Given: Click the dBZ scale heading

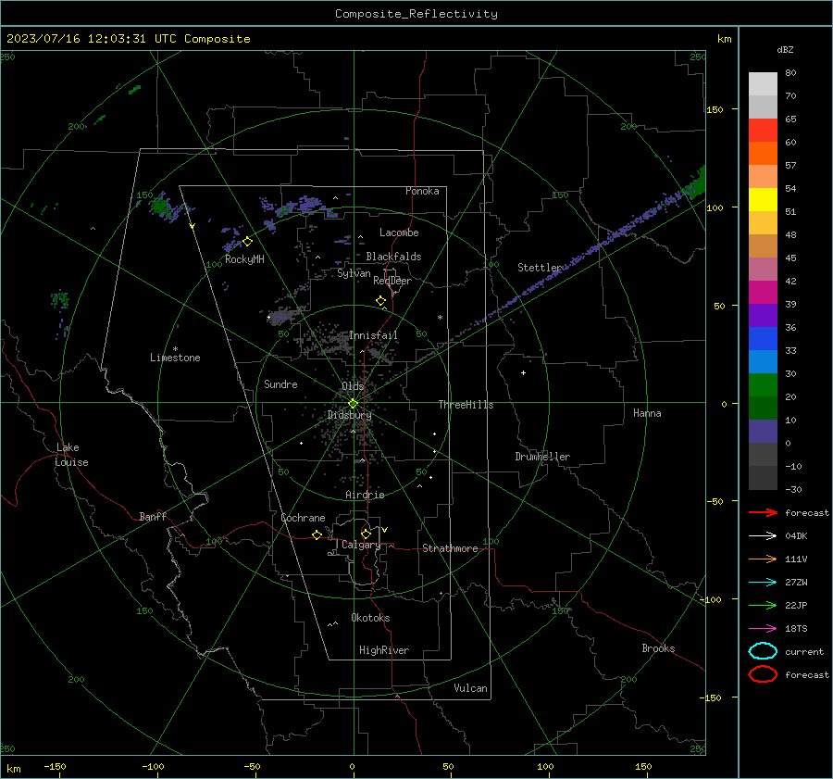Looking at the screenshot, I should (x=785, y=49).
